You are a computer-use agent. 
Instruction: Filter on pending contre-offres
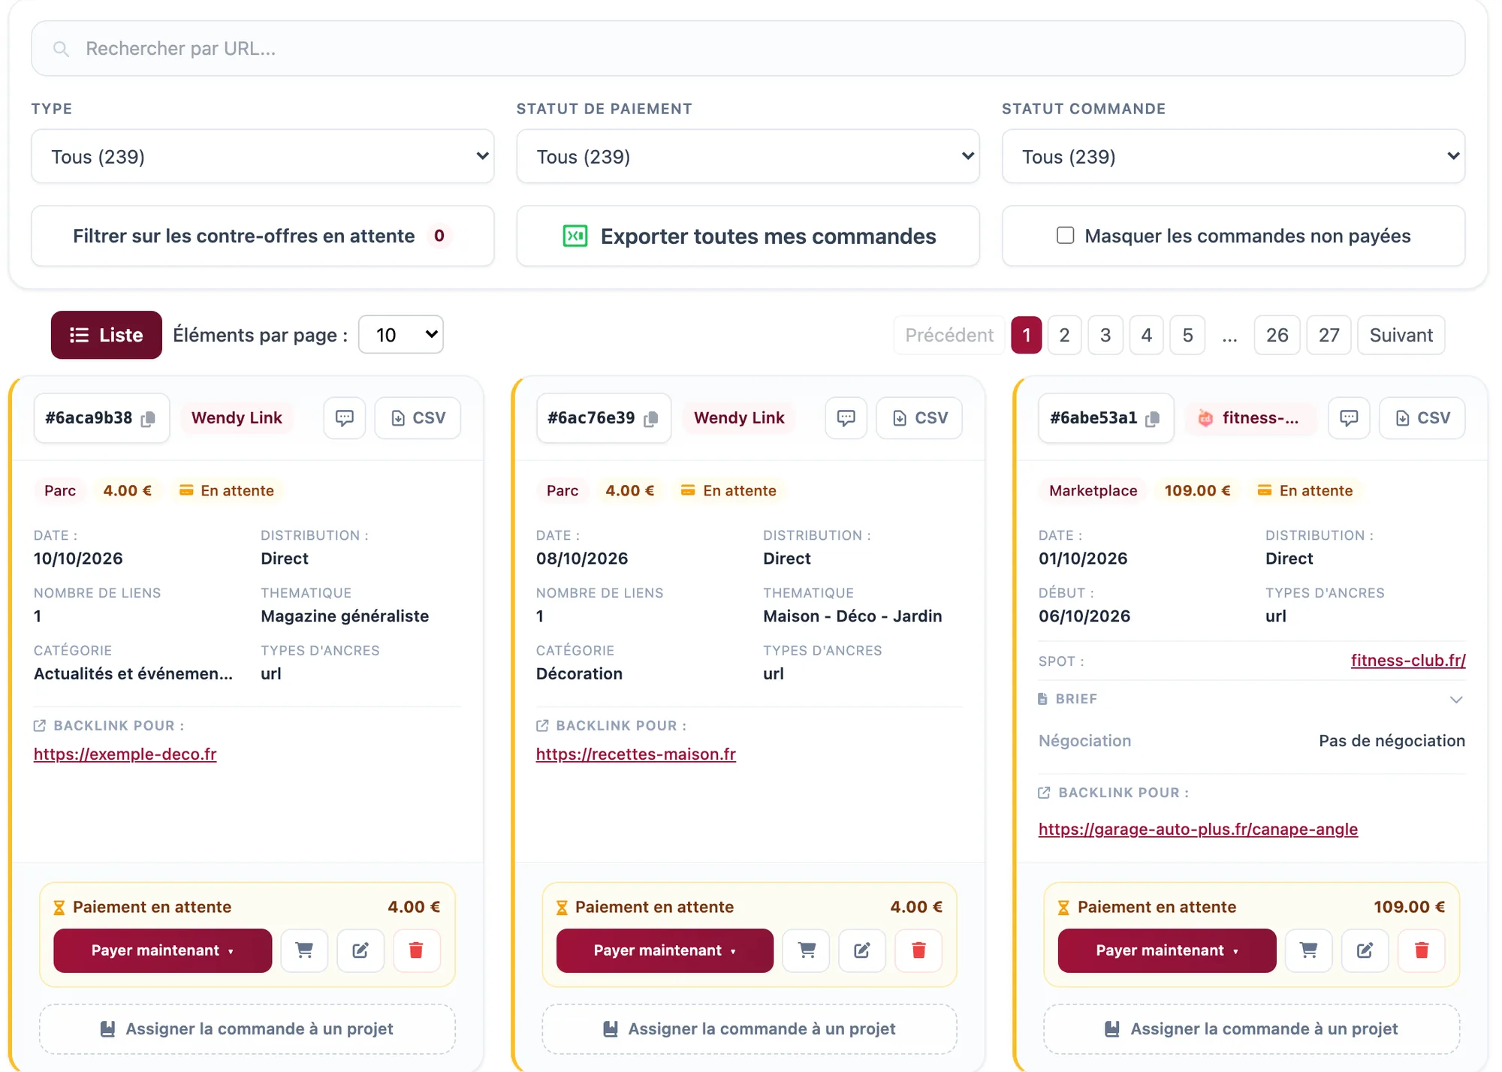coord(263,236)
